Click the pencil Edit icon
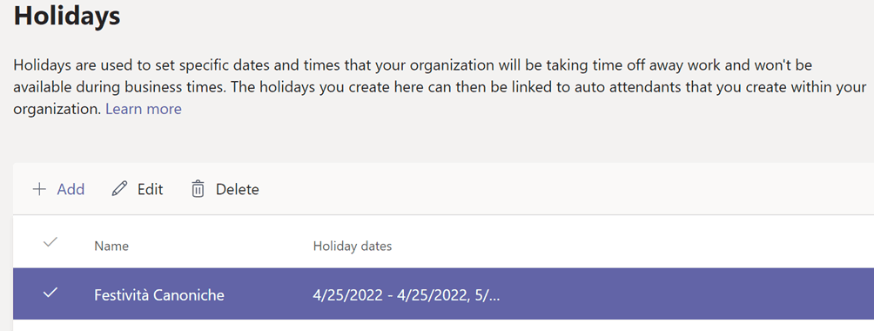 (x=119, y=189)
